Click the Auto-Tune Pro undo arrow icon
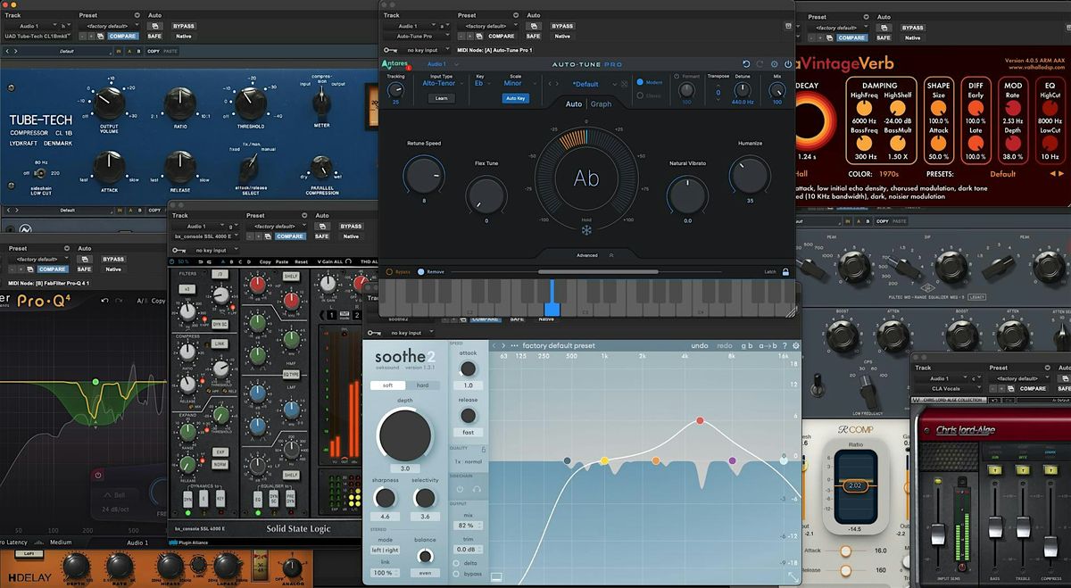 click(746, 64)
